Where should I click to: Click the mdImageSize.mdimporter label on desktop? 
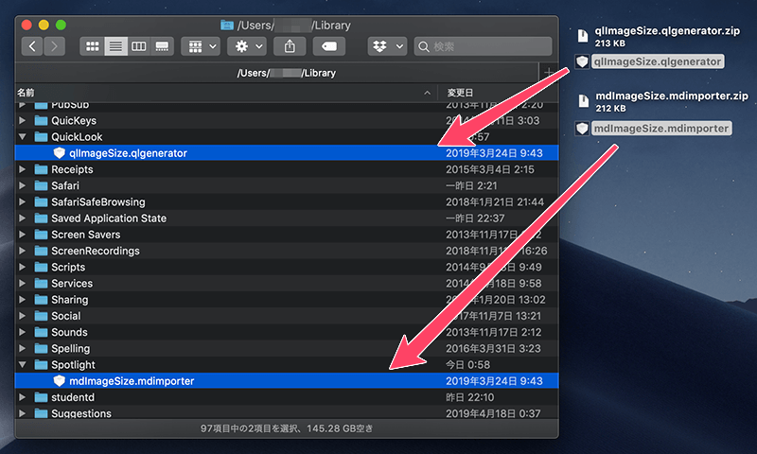(x=661, y=129)
